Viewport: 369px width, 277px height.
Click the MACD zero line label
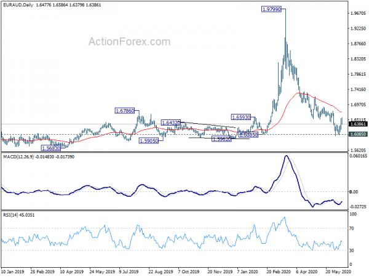(354, 192)
